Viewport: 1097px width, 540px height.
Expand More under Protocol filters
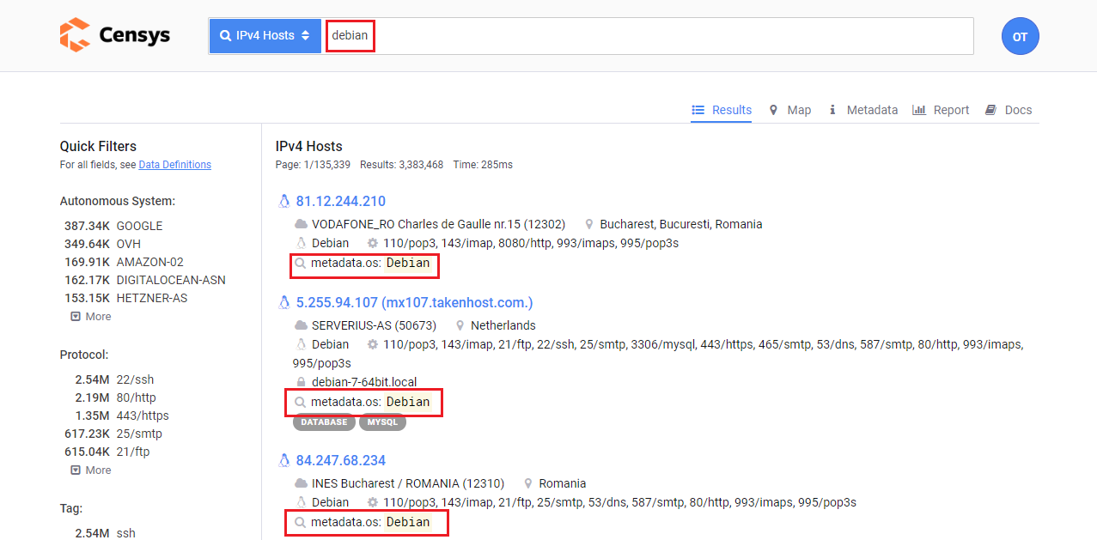(x=91, y=470)
